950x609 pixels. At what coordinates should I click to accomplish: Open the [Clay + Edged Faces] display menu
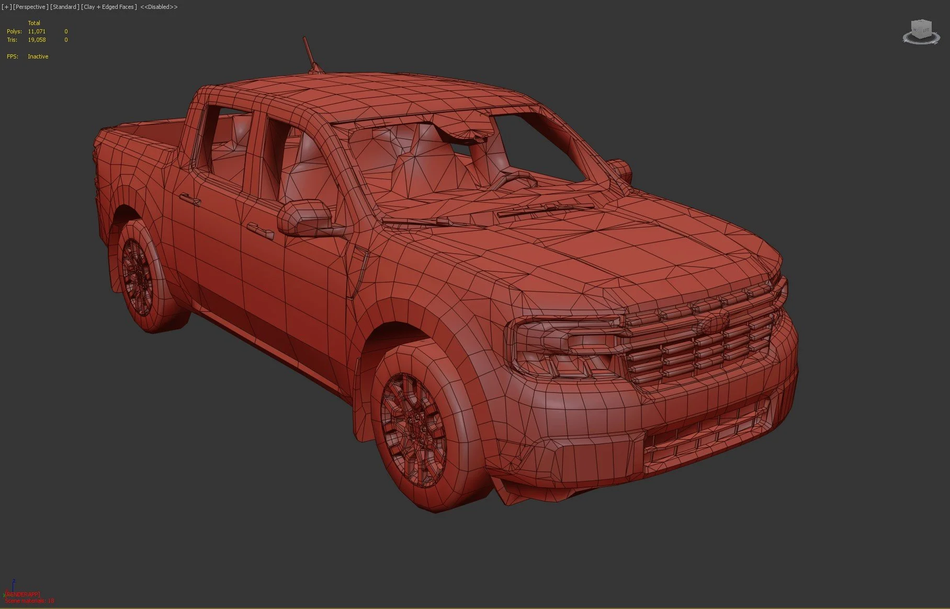point(109,7)
